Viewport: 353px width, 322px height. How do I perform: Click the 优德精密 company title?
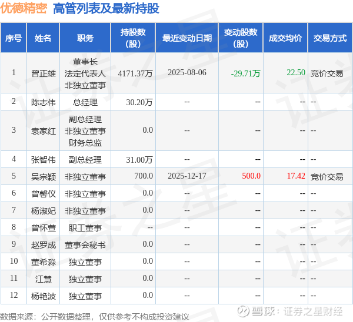(x=24, y=8)
